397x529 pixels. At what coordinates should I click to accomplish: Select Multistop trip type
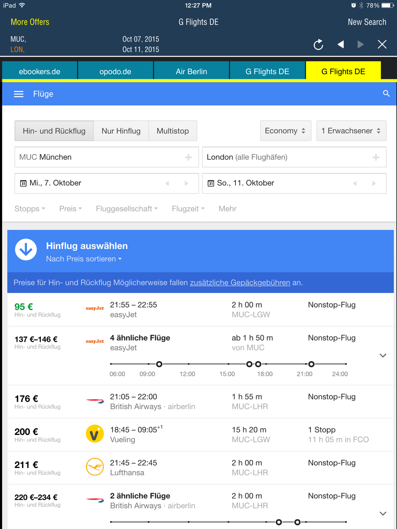coord(173,131)
